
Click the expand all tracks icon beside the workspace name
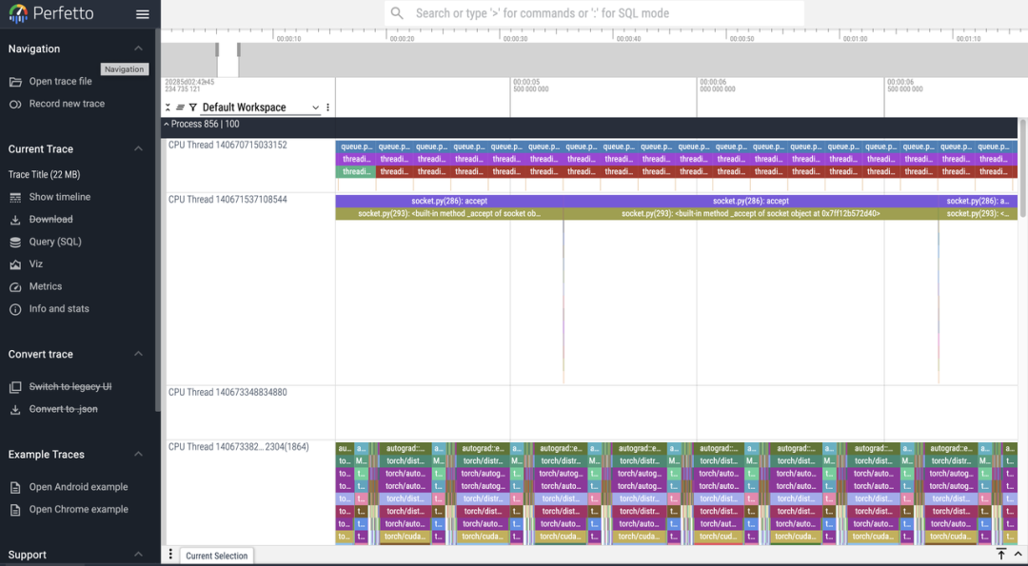point(180,107)
